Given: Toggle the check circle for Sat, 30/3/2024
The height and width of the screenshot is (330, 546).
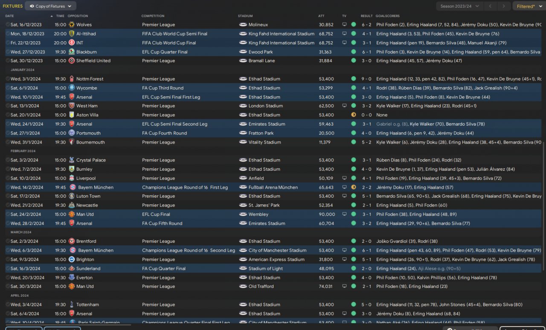Looking at the screenshot, I should pyautogui.click(x=8, y=287).
